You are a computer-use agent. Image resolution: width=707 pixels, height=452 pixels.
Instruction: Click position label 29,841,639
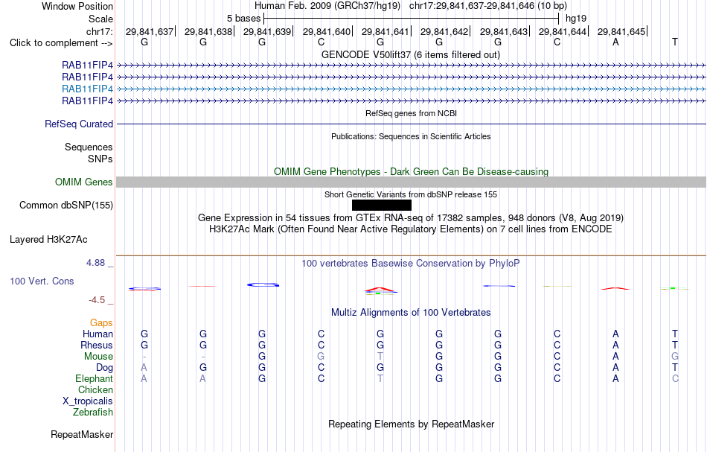click(267, 31)
